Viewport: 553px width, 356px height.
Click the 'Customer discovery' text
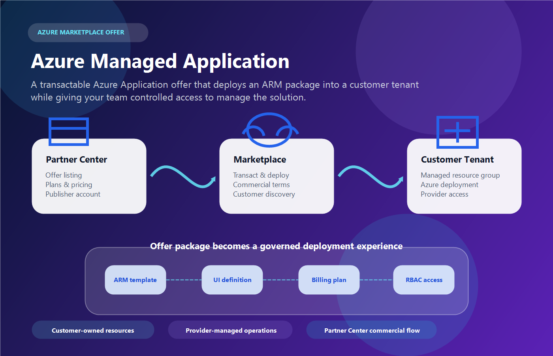pos(264,194)
